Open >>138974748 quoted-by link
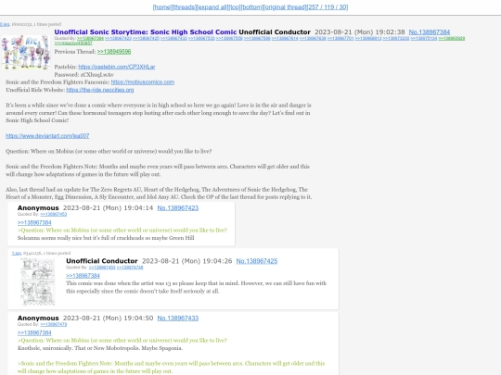This screenshot has width=501, height=375. 130,268
